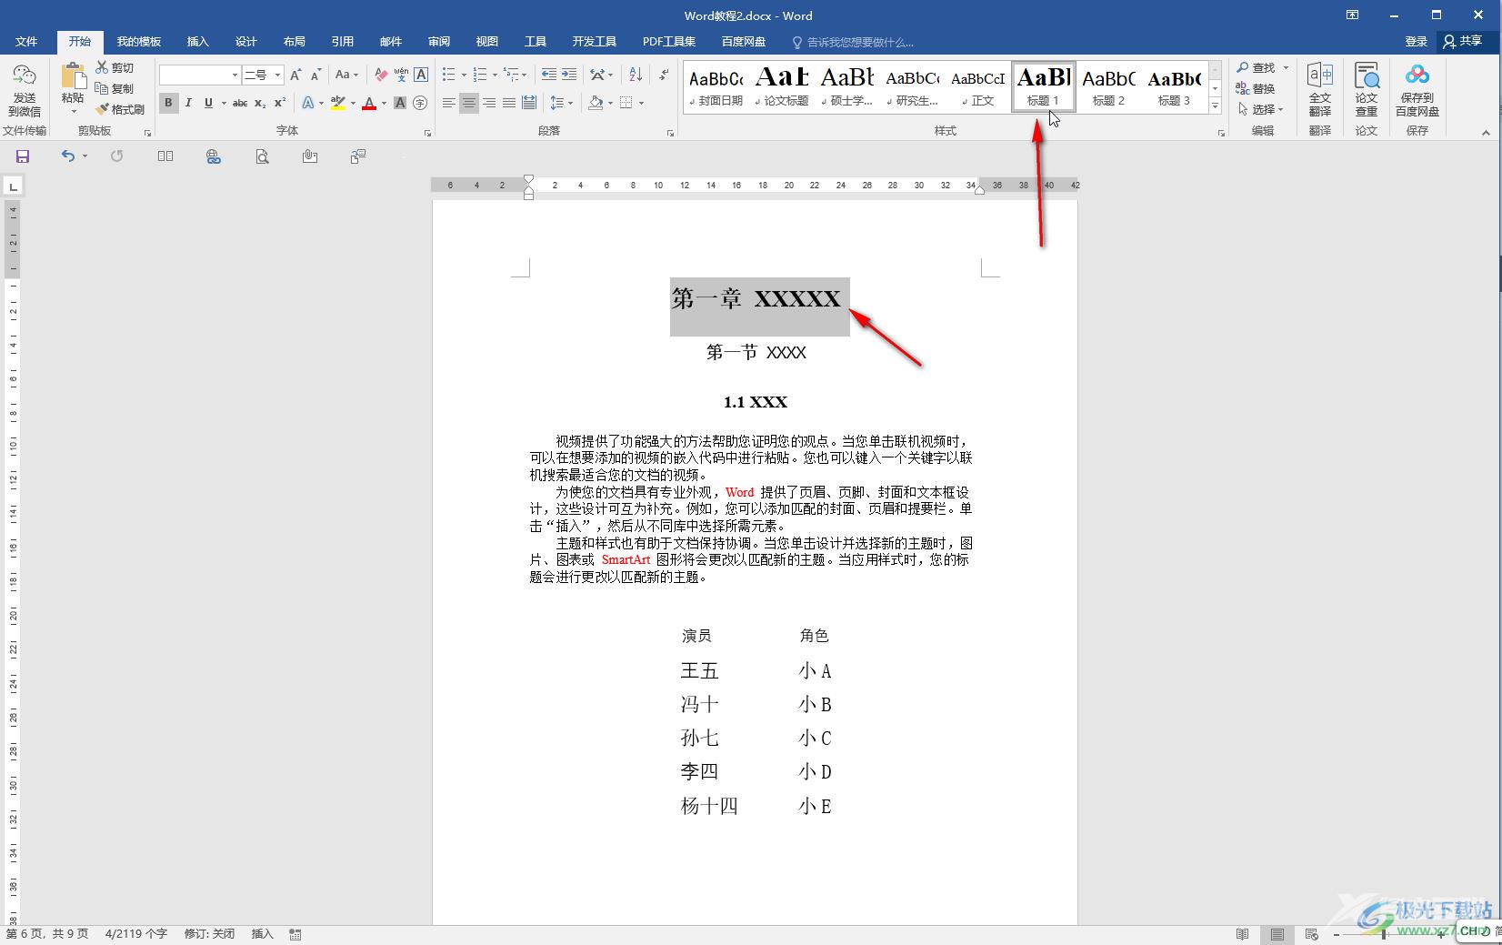
Task: Click the Replace (替换) tool
Action: point(1255,88)
